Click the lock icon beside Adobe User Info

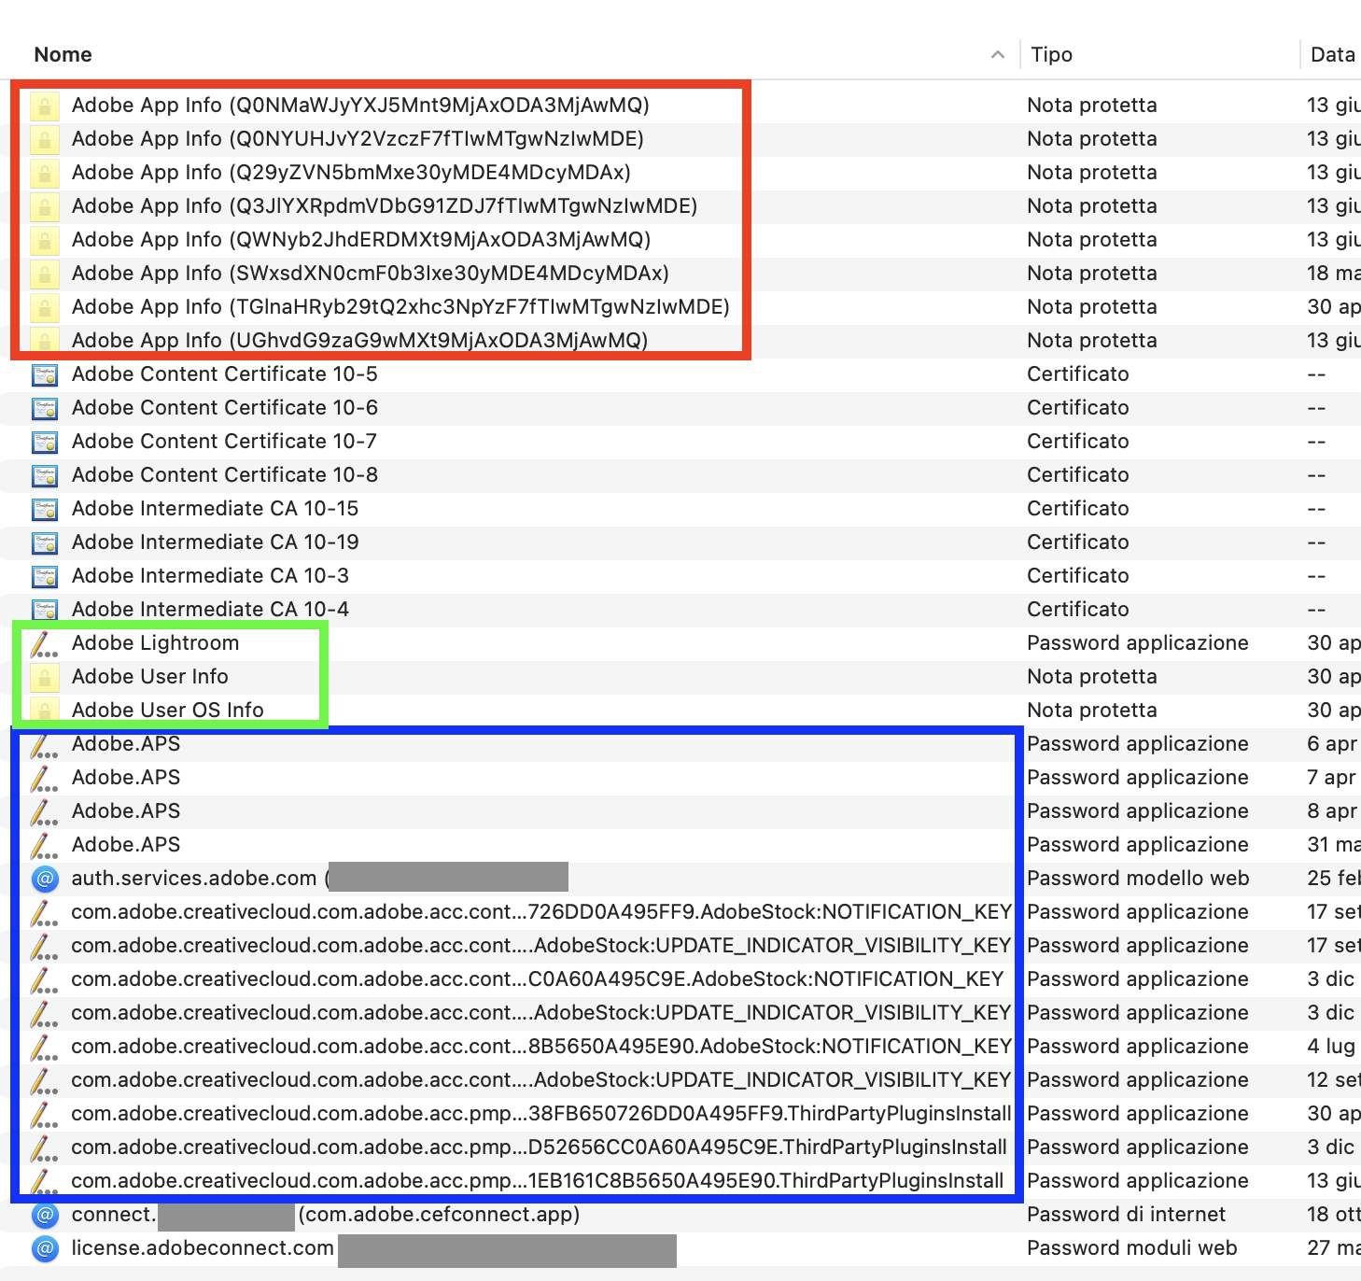tap(44, 677)
